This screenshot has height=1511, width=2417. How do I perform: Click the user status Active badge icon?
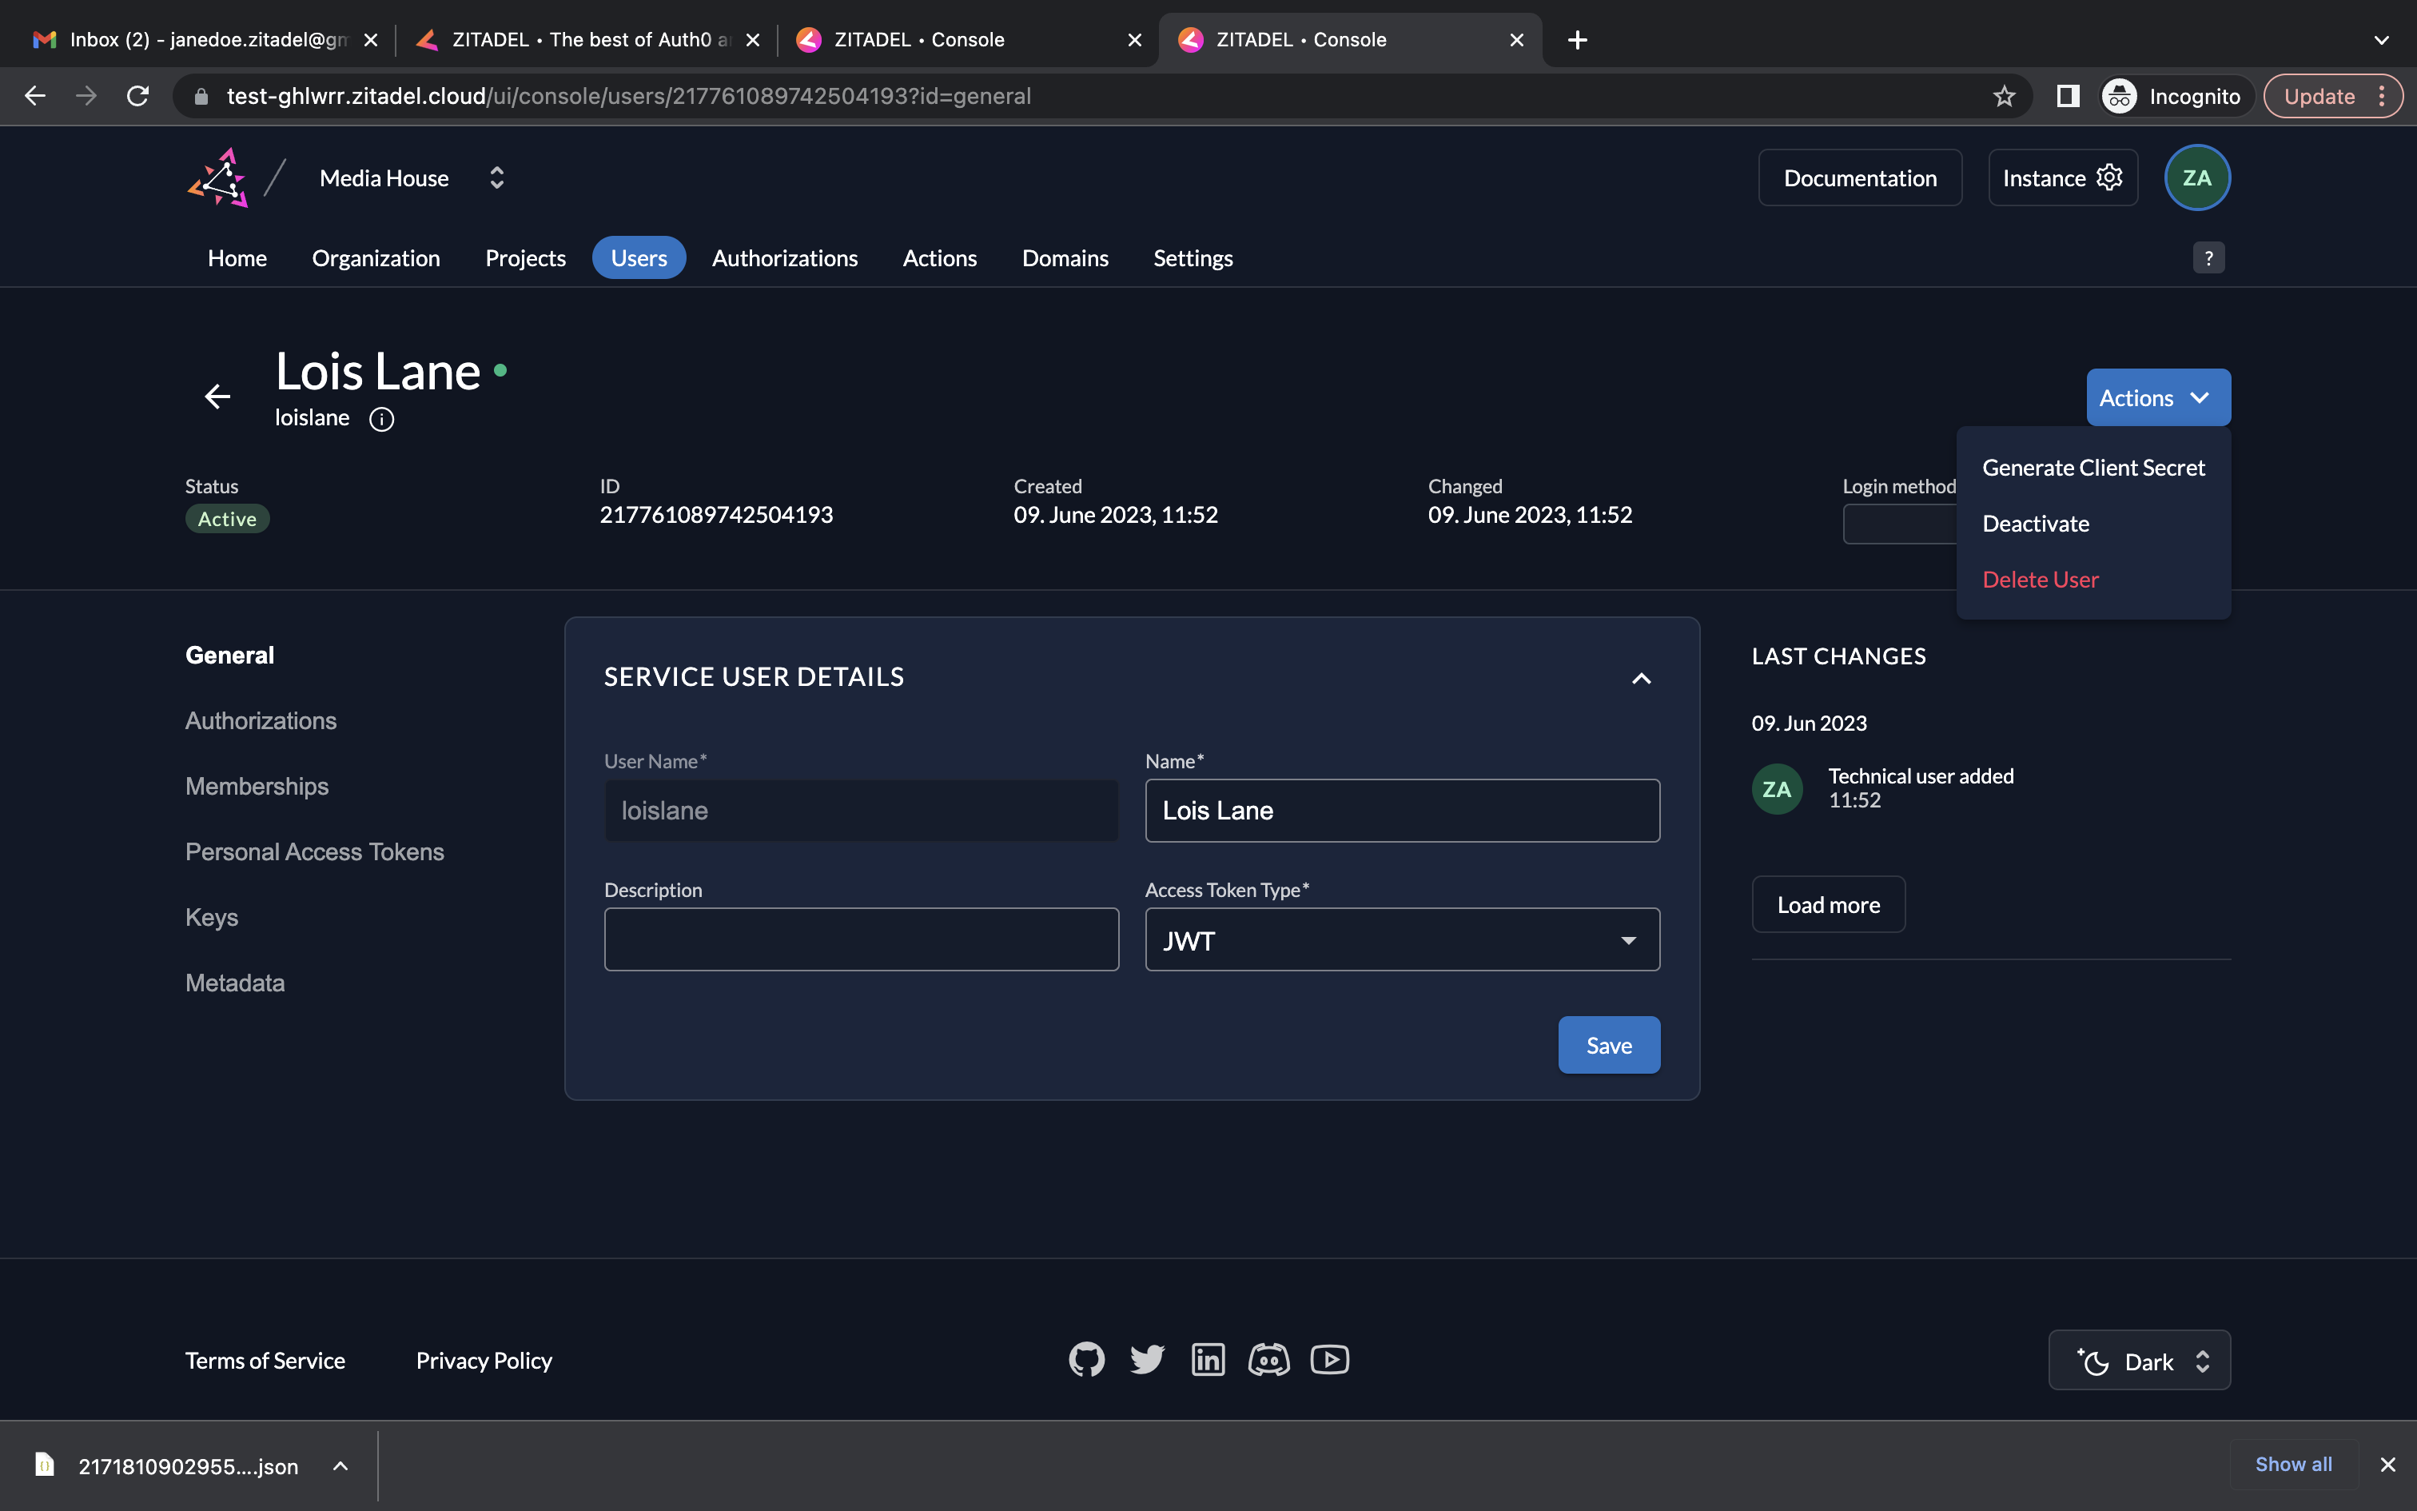click(x=226, y=517)
